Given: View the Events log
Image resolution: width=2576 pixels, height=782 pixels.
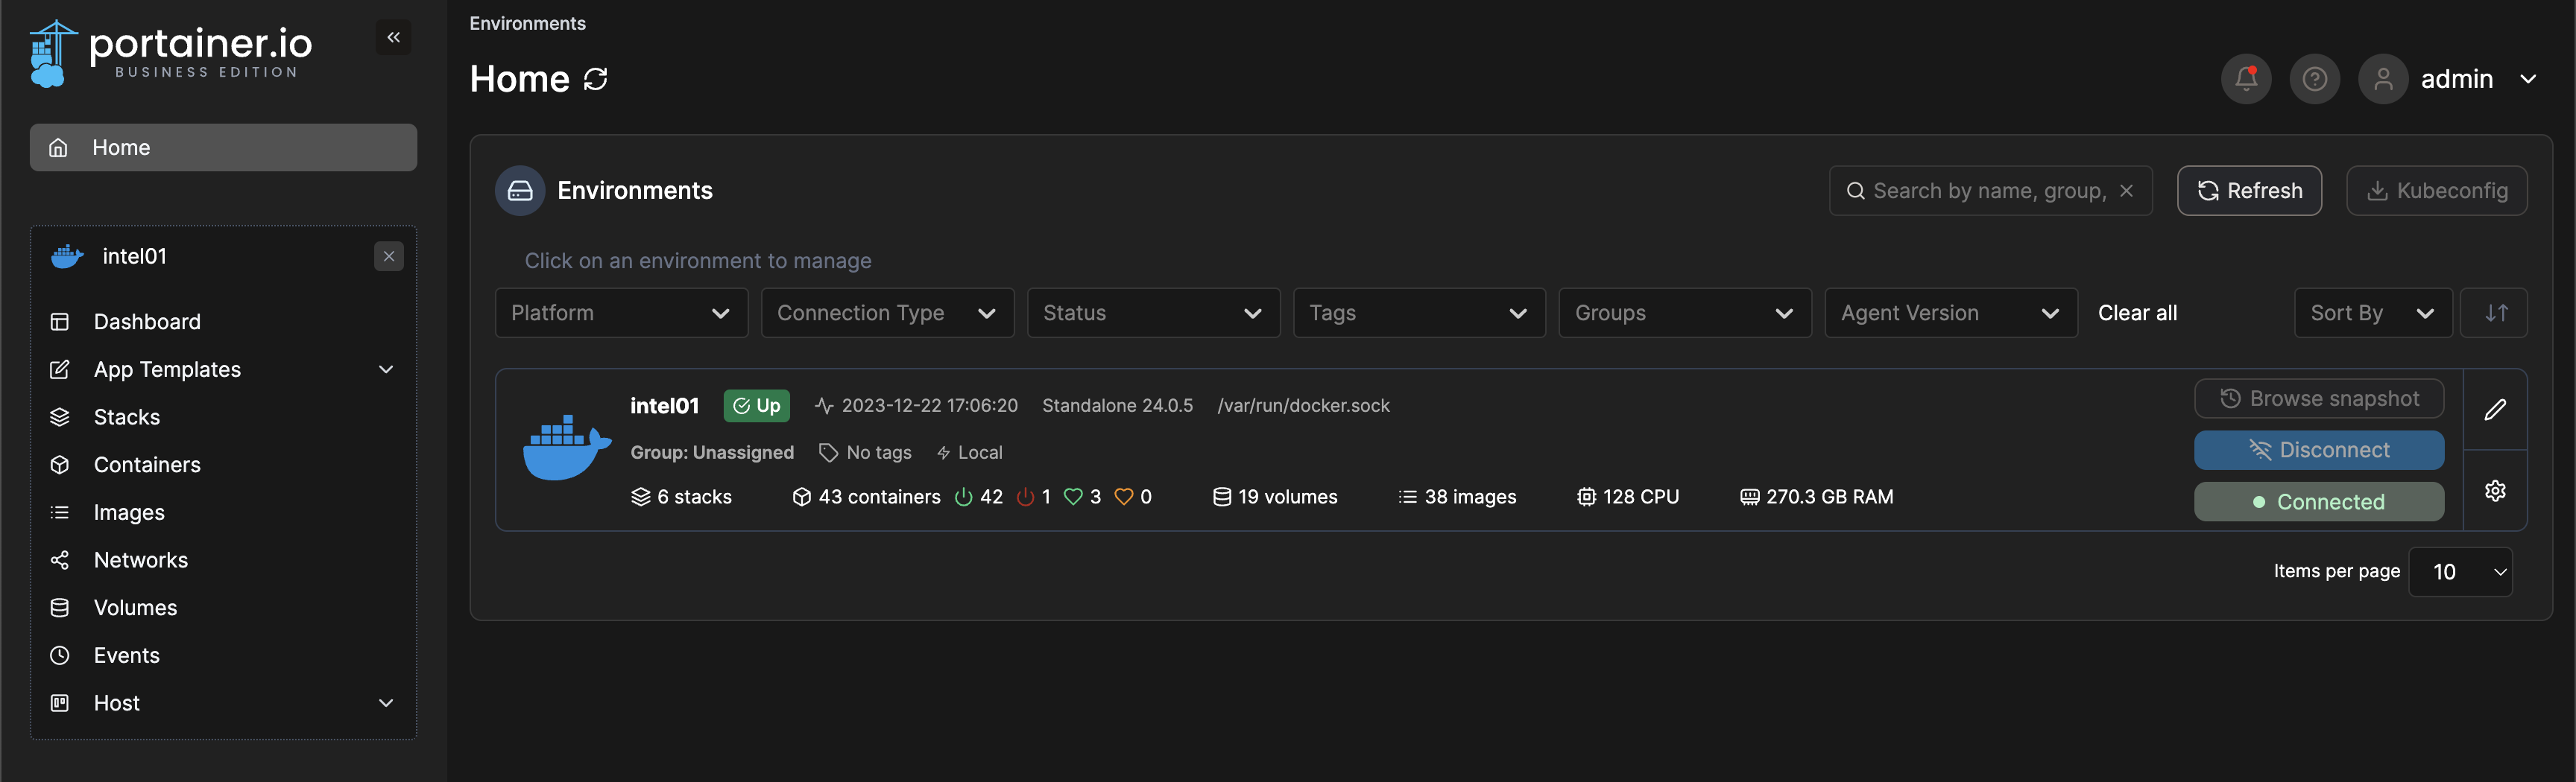Looking at the screenshot, I should tap(127, 654).
